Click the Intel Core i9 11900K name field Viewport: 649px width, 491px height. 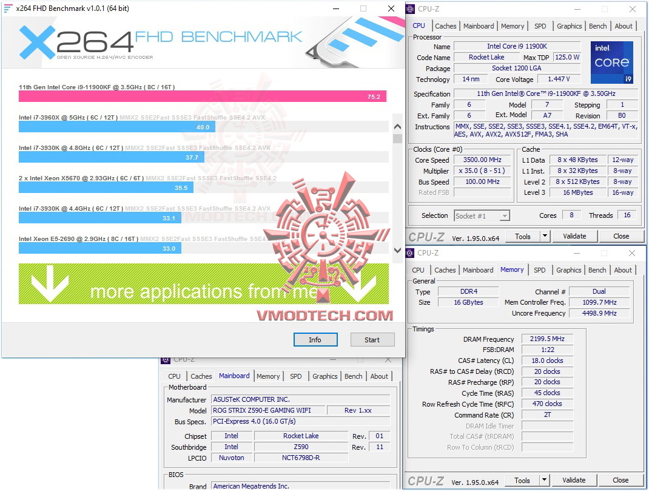(517, 46)
